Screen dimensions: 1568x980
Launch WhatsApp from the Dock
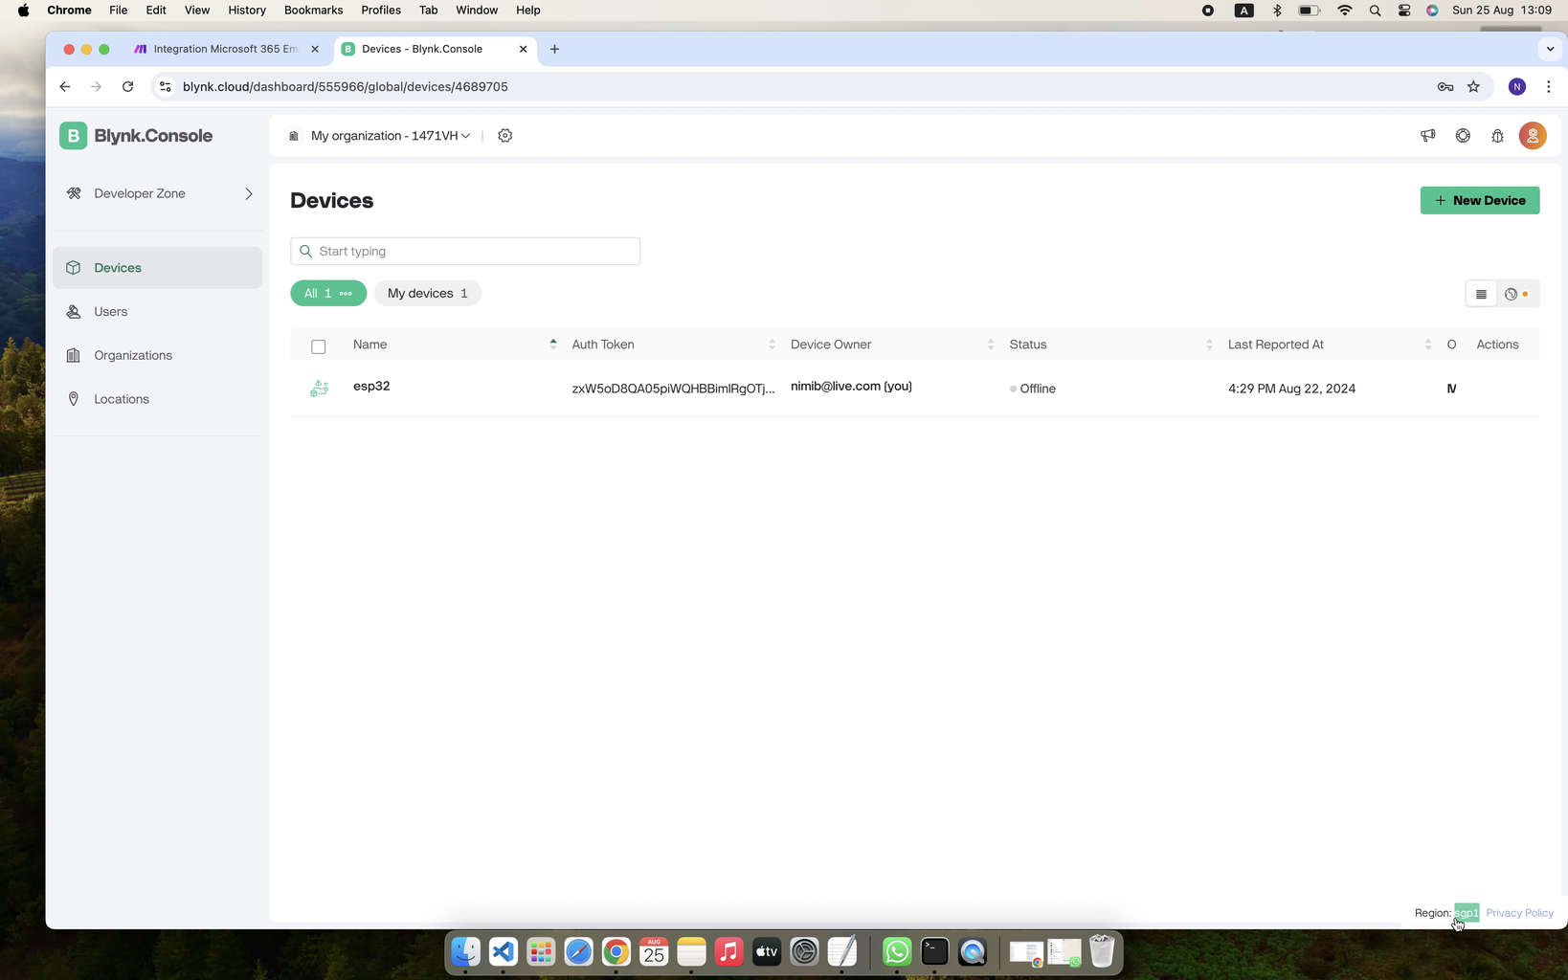coord(897,952)
